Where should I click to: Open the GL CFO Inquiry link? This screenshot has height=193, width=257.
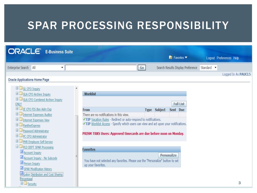[x=31, y=89]
